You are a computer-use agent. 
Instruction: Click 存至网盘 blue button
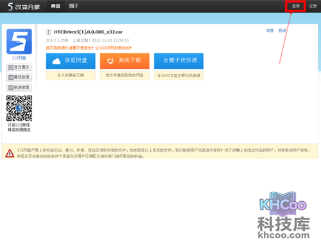pyautogui.click(x=71, y=61)
